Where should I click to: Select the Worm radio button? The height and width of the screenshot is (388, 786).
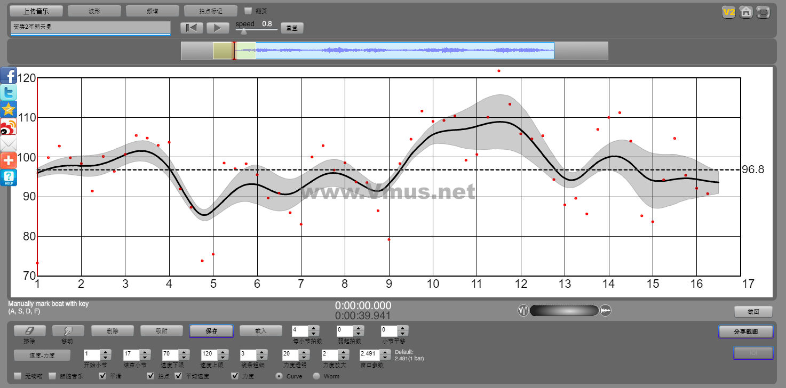316,376
